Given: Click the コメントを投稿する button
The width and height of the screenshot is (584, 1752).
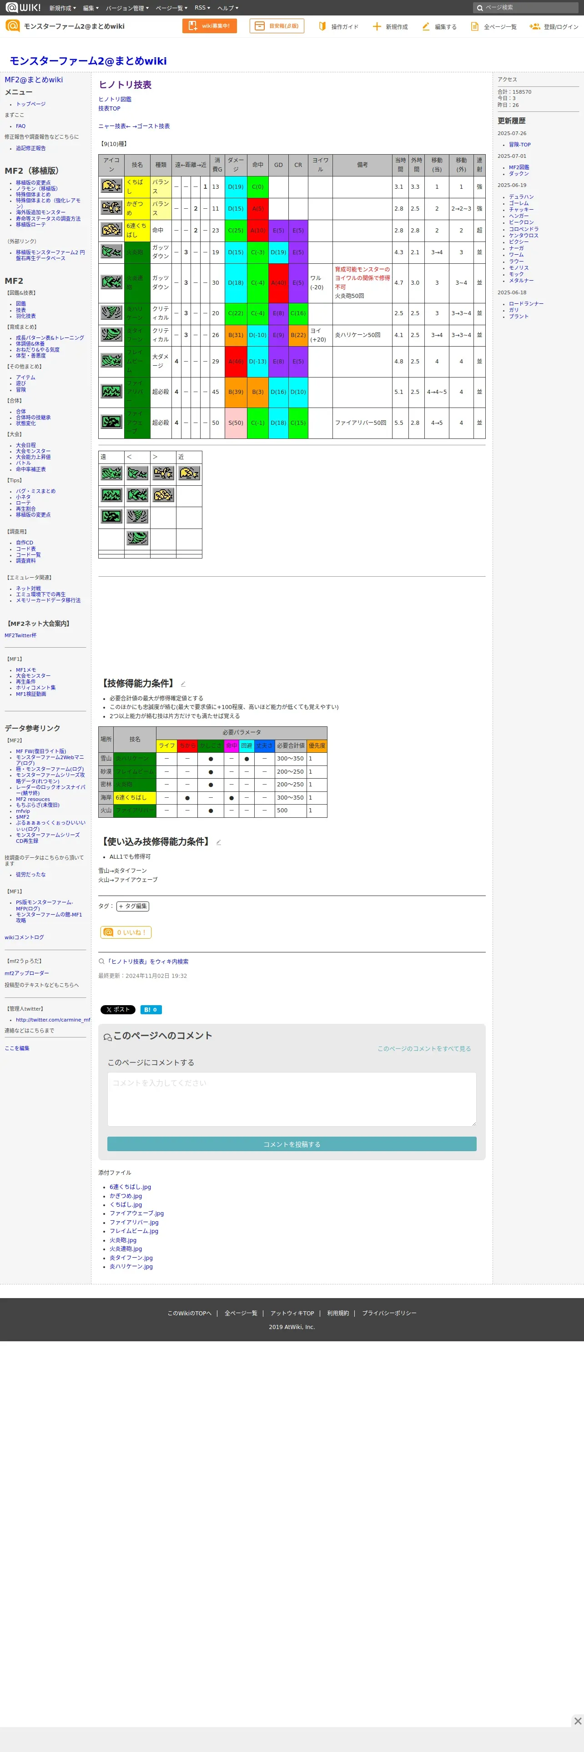Looking at the screenshot, I should (292, 1144).
